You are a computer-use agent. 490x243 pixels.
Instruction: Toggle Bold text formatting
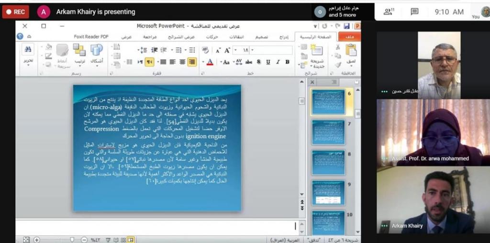[x=287, y=62]
